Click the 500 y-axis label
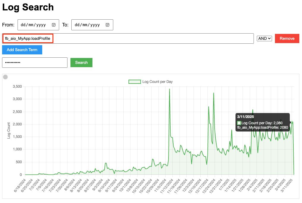302x203 pixels. coord(19,162)
